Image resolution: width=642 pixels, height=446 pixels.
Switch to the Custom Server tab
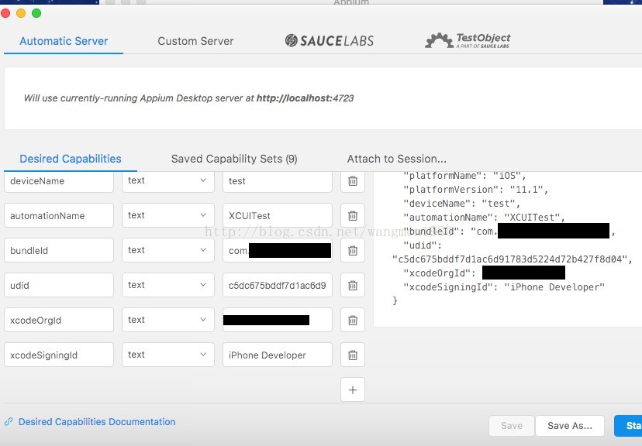click(x=195, y=41)
